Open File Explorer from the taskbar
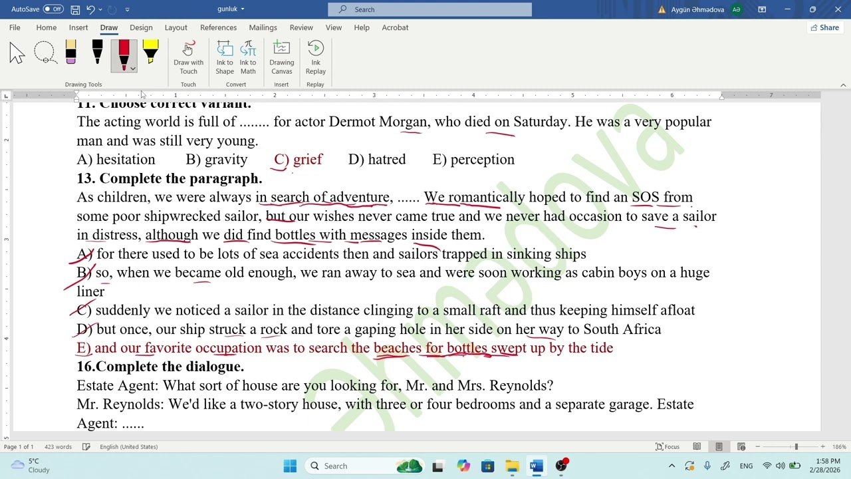 (512, 466)
